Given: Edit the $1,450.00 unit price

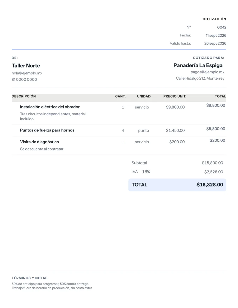Looking at the screenshot, I should click(175, 130).
